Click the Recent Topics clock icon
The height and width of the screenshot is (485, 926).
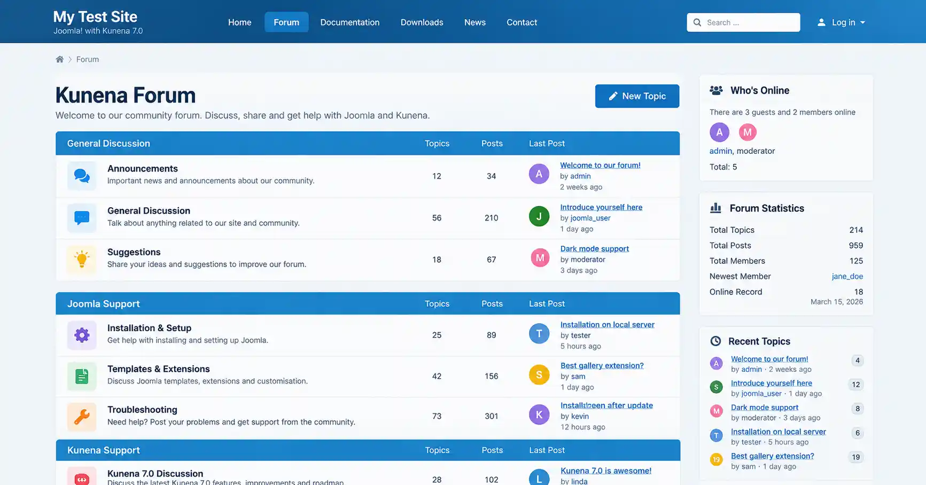[x=715, y=341]
